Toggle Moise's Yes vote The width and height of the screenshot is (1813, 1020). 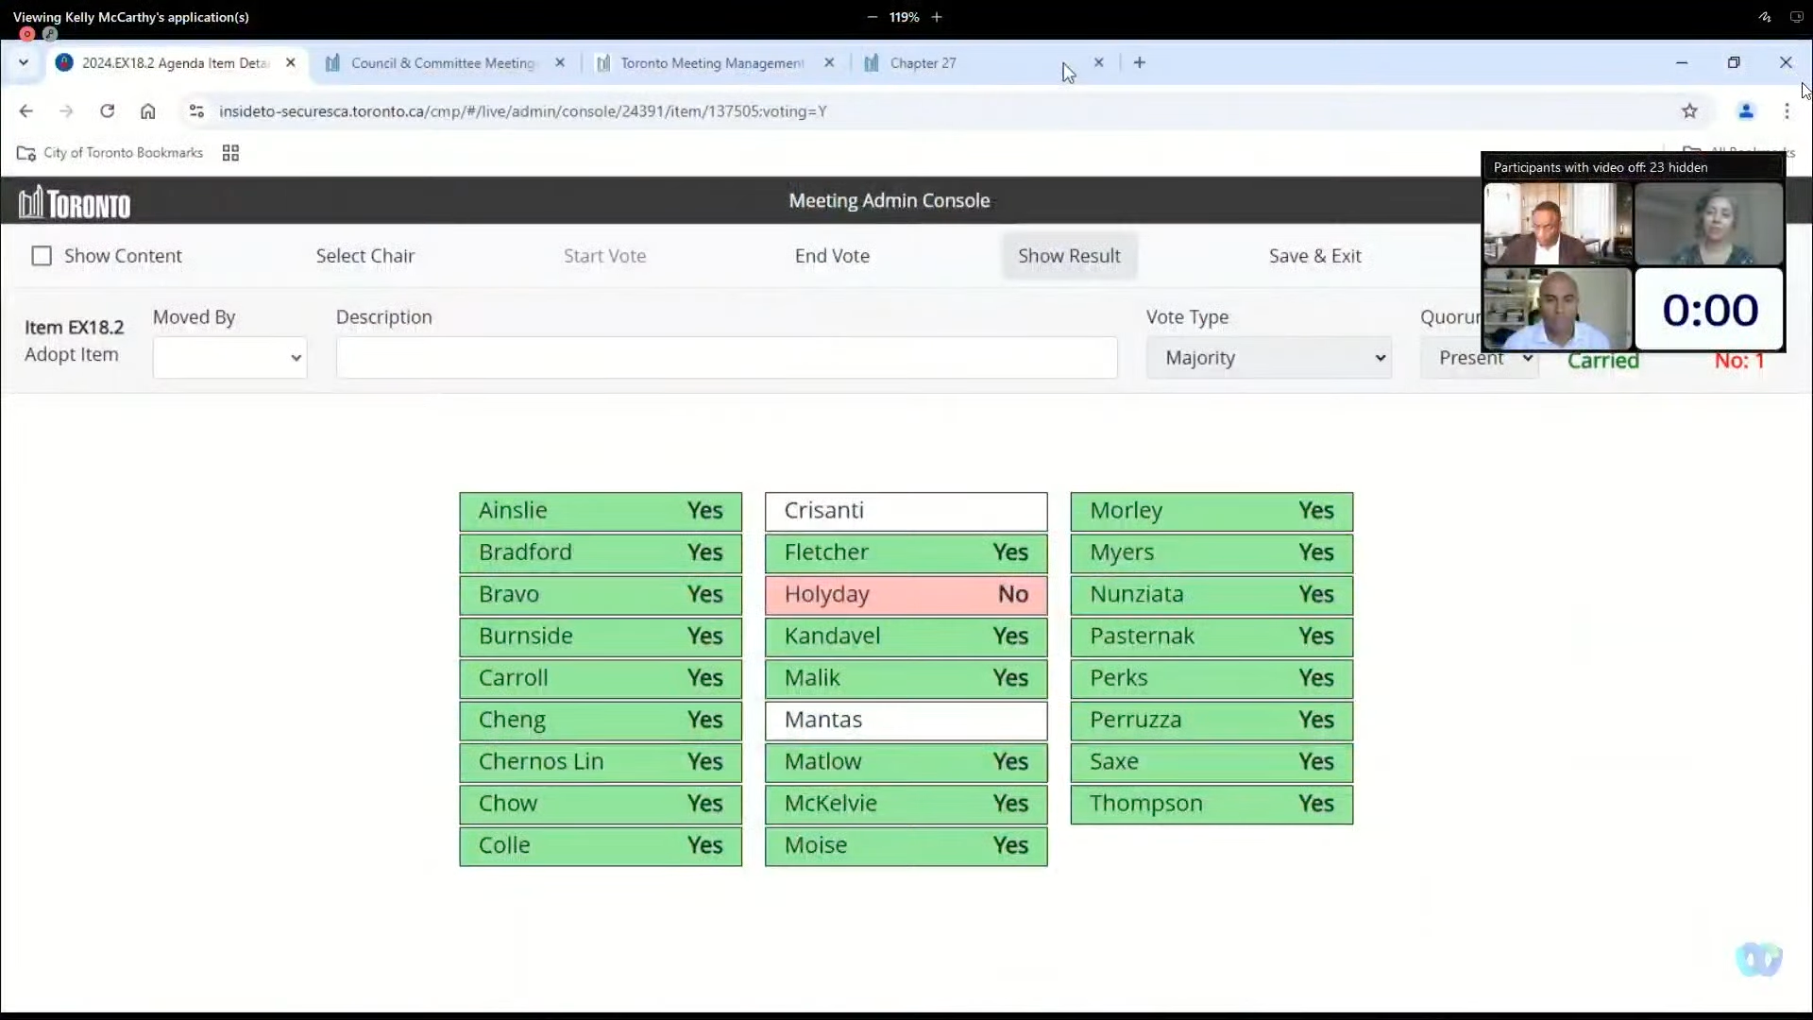906,846
